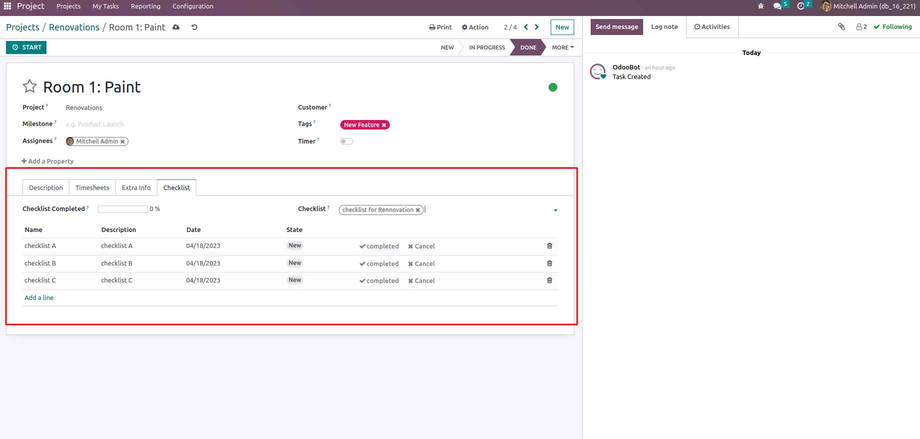Remove Mitchell Admin from assignees

click(122, 141)
